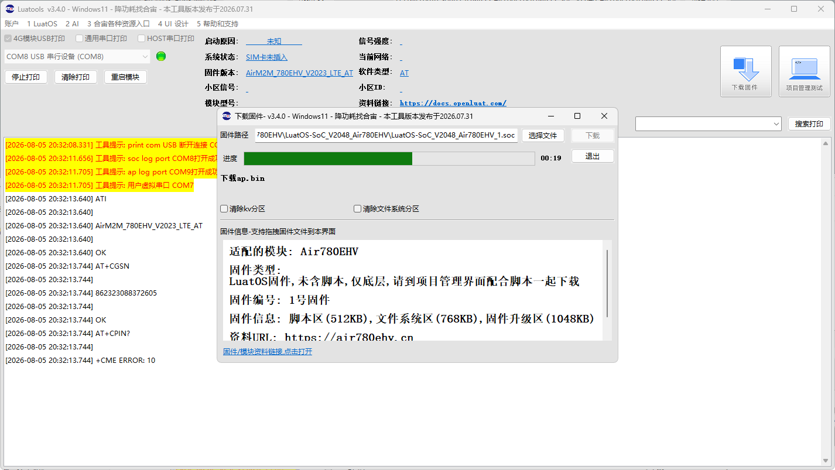Viewport: 835px width, 470px height.
Task: Check the 清除kv分区 option
Action: tap(243, 209)
